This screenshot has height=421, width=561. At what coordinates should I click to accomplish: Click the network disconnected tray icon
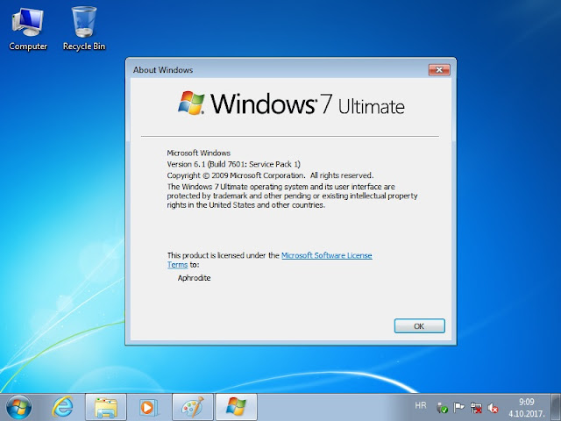click(x=476, y=408)
